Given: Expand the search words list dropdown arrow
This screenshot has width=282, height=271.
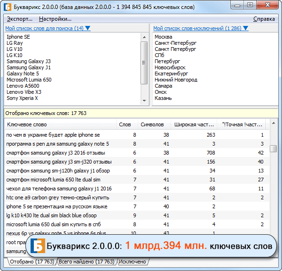Looking at the screenshot, I should click(x=88, y=28).
